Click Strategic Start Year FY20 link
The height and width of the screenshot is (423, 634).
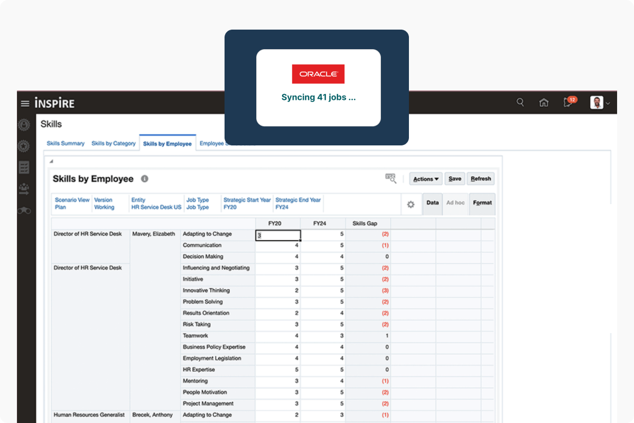click(x=247, y=204)
